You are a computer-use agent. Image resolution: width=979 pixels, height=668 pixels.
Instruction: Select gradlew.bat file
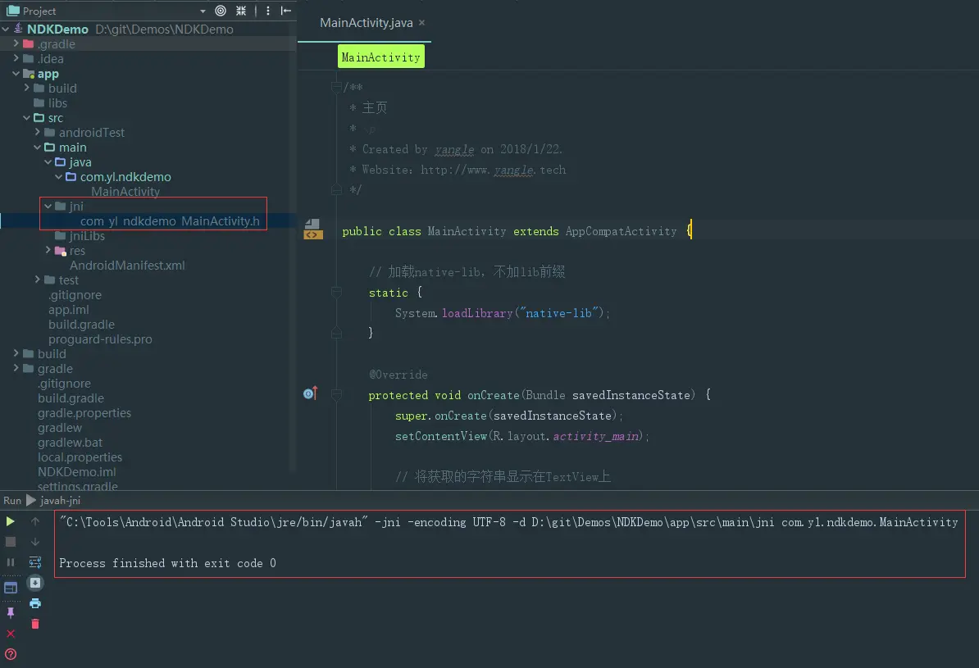(x=70, y=442)
